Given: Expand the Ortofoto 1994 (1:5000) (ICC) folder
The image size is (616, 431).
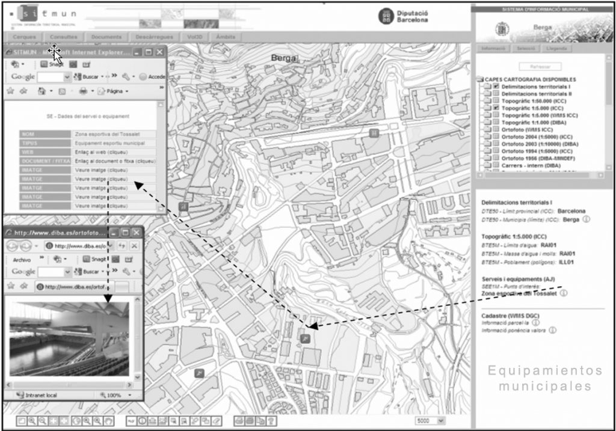Looking at the screenshot, I should [487, 151].
